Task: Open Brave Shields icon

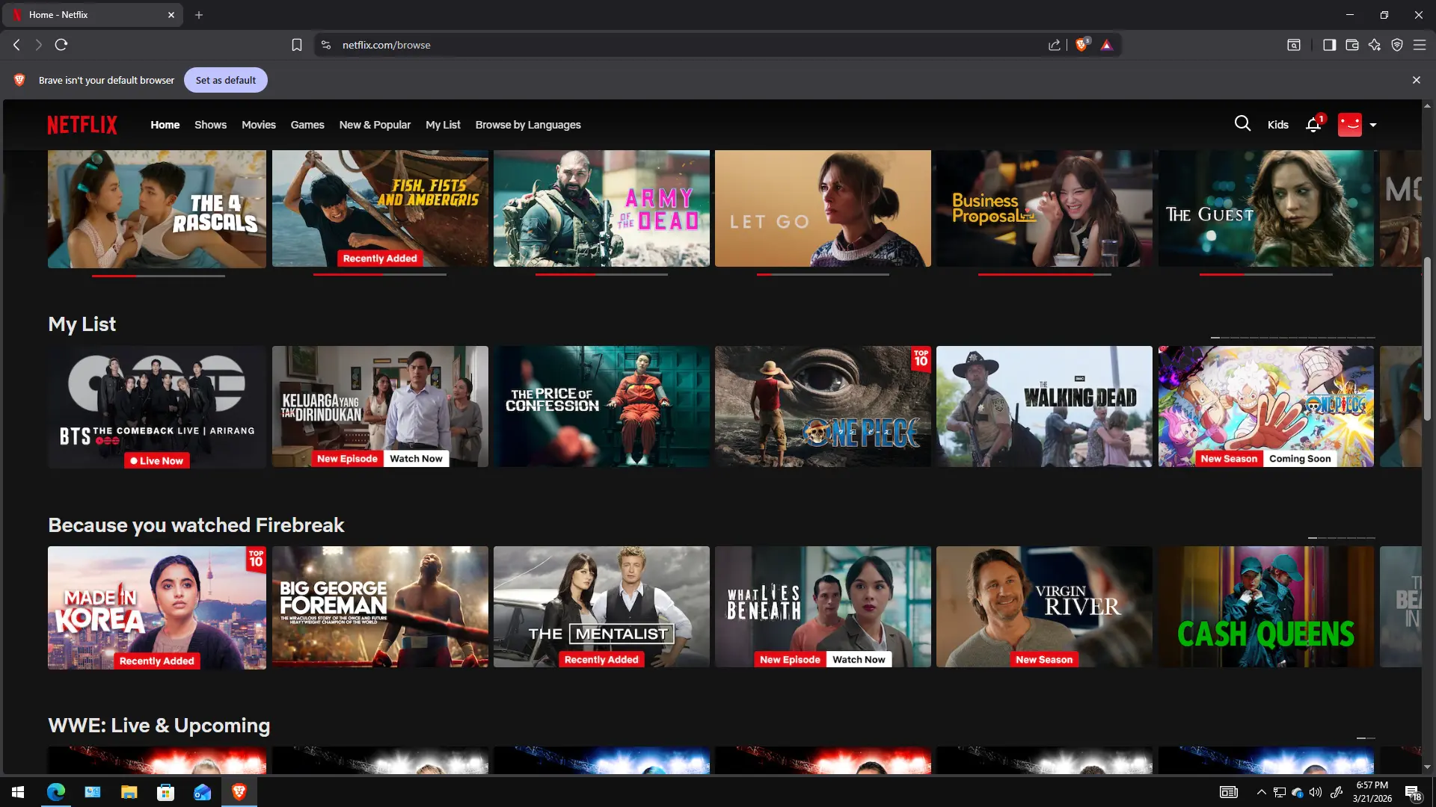Action: [1081, 45]
